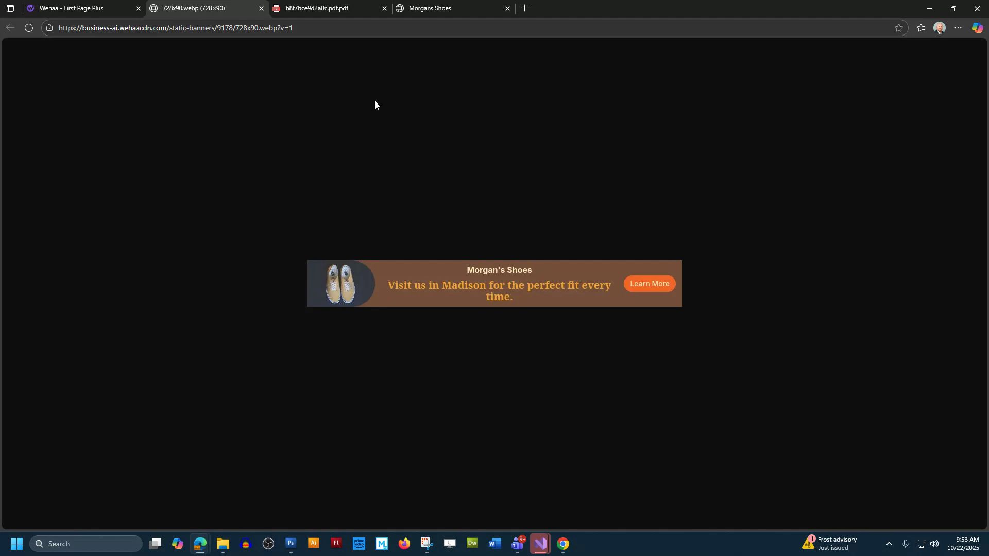Open the browser Settings and more menu
Image resolution: width=989 pixels, height=556 pixels.
[x=958, y=28]
